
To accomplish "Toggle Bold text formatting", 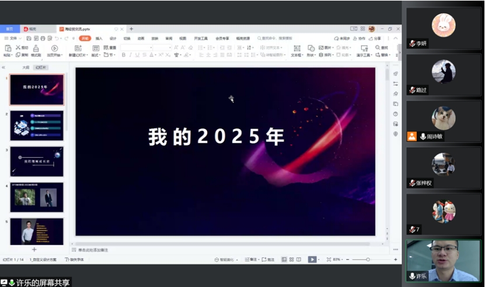I will point(123,55).
